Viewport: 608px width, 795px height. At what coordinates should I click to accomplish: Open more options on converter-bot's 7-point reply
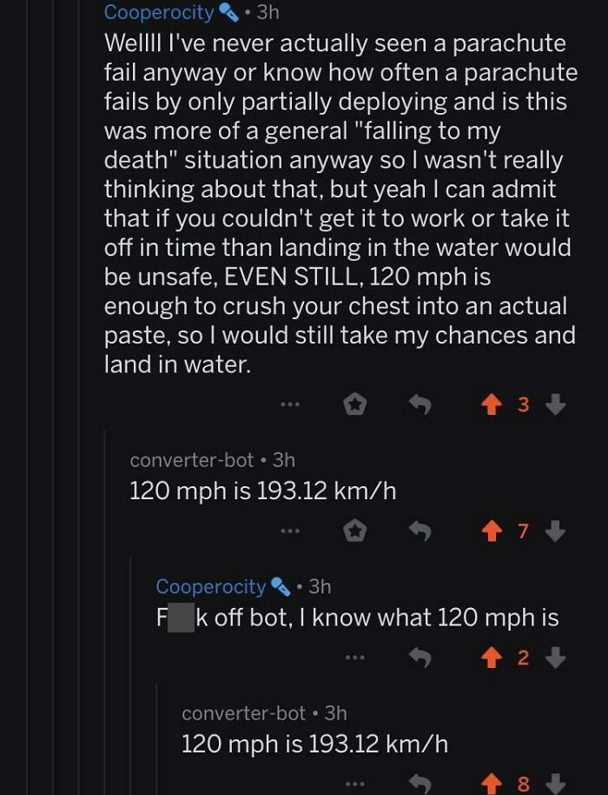click(x=289, y=532)
